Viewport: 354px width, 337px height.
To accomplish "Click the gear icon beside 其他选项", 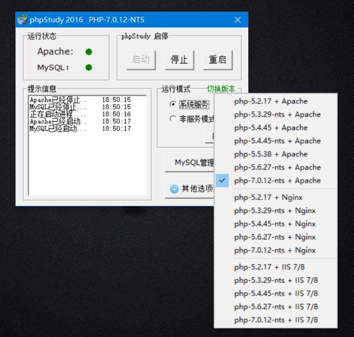I will pyautogui.click(x=174, y=189).
